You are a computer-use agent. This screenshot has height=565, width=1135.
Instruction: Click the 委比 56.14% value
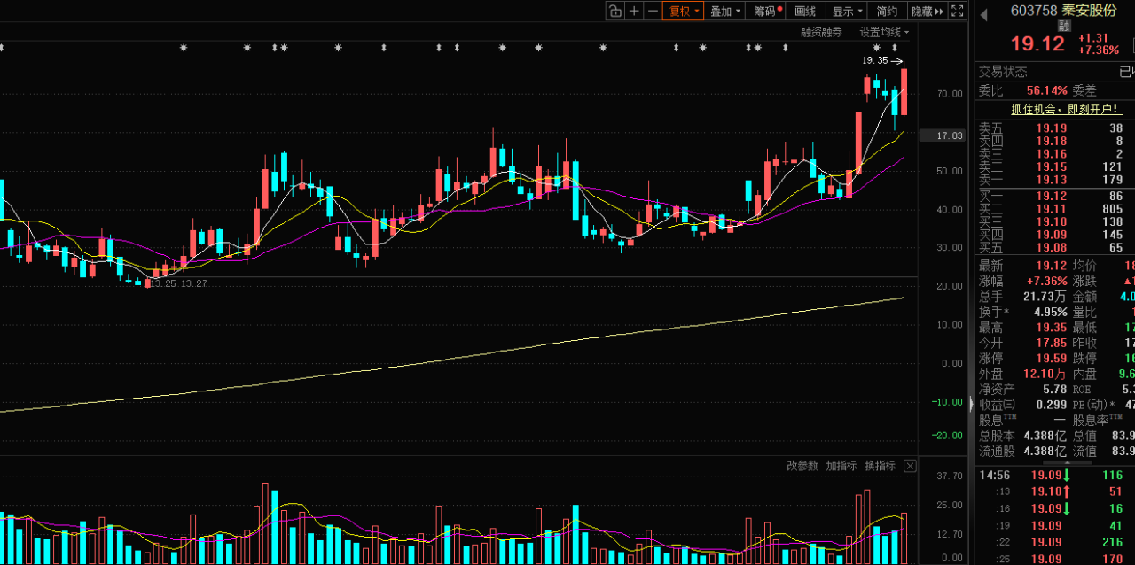[x=1047, y=90]
